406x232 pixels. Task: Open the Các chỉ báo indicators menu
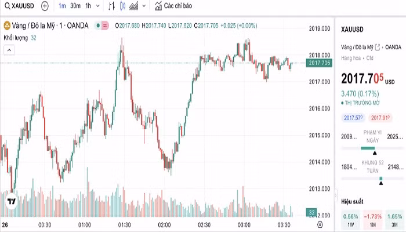click(173, 6)
